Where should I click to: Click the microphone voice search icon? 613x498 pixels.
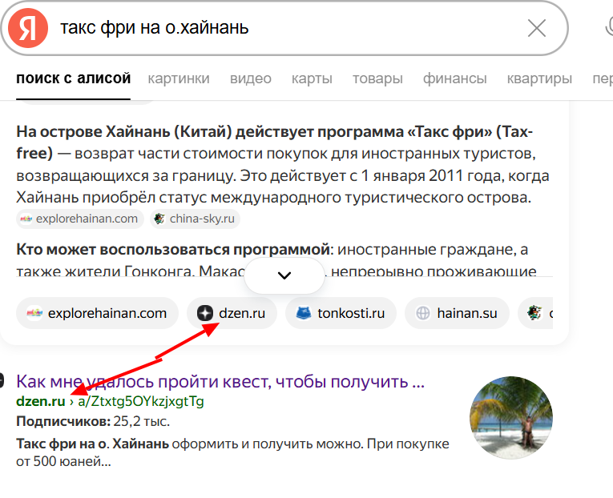point(609,28)
